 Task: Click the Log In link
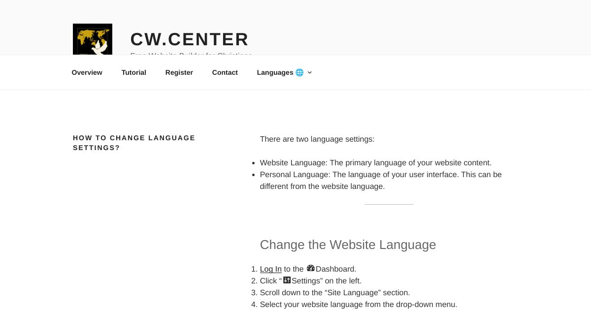[x=270, y=269]
